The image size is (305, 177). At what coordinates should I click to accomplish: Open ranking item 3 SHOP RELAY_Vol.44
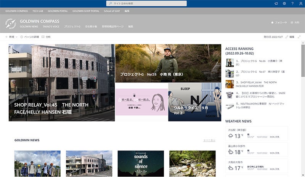pyautogui.click(x=256, y=84)
